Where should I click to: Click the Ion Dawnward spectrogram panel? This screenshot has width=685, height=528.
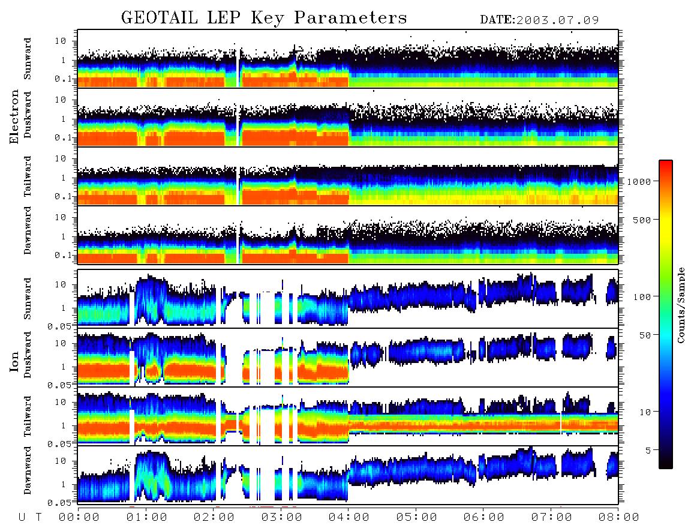point(348,475)
